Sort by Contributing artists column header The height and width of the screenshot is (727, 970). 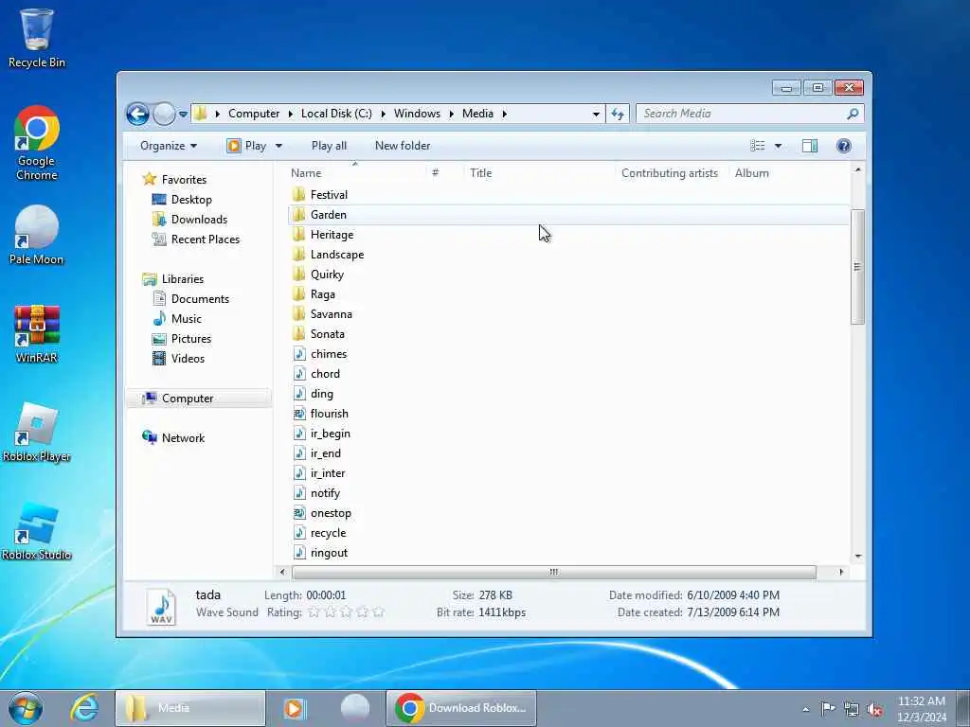click(x=670, y=173)
